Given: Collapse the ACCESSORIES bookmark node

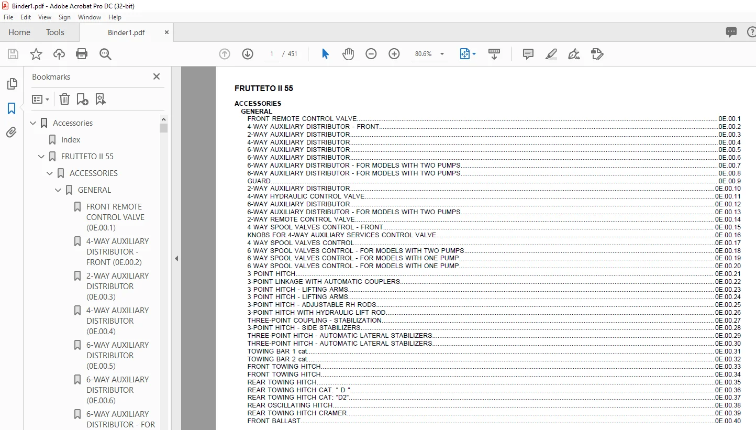Looking at the screenshot, I should point(50,173).
